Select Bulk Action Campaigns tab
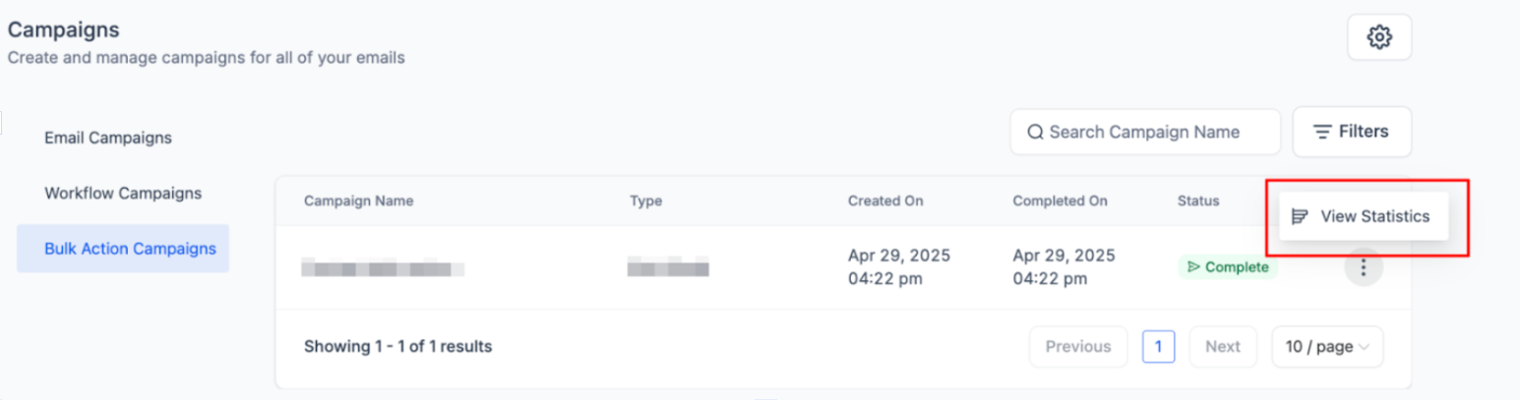Screen dimensions: 1520x400 pos(130,249)
